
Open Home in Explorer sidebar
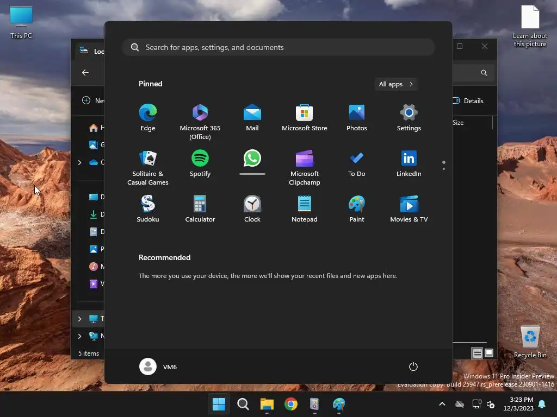(96, 127)
